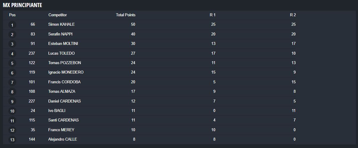Click the position 7 circle badge

coord(12,82)
